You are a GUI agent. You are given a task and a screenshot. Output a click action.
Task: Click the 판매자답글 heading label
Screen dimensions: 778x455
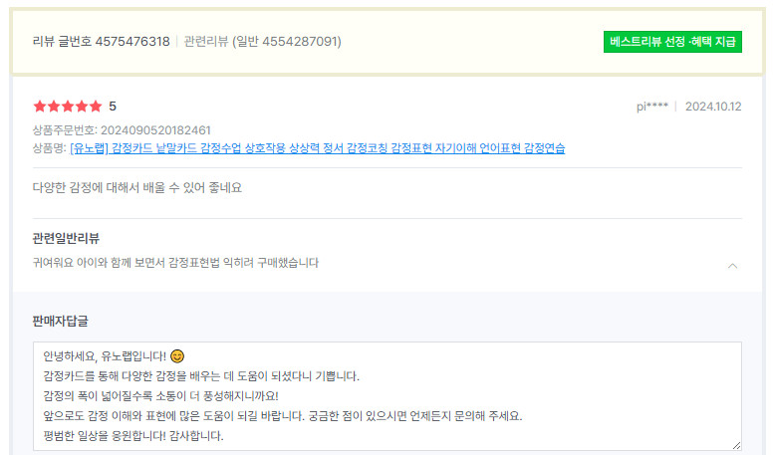pyautogui.click(x=61, y=321)
